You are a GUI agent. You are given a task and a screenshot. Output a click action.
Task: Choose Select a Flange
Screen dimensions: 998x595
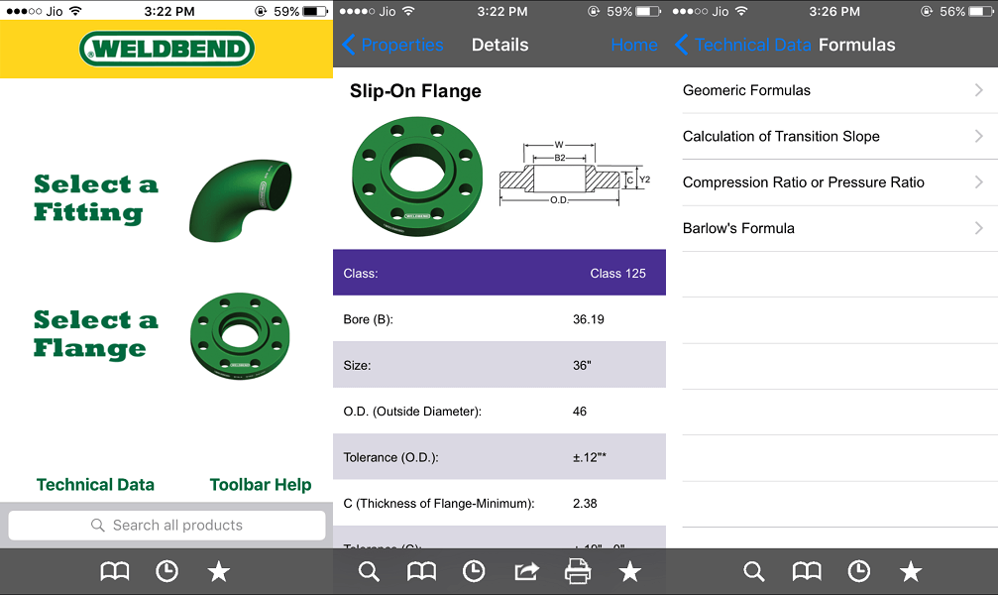coord(95,334)
